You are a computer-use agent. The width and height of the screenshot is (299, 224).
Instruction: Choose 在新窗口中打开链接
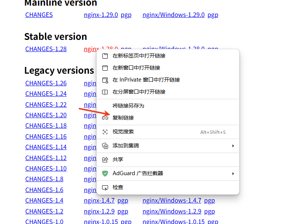pyautogui.click(x=168, y=68)
